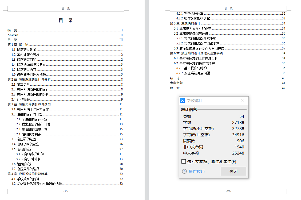Click the 5.2 集成块的装配与调试 entry
Image resolution: width=301 pixels, height=200 pixels.
[229, 34]
